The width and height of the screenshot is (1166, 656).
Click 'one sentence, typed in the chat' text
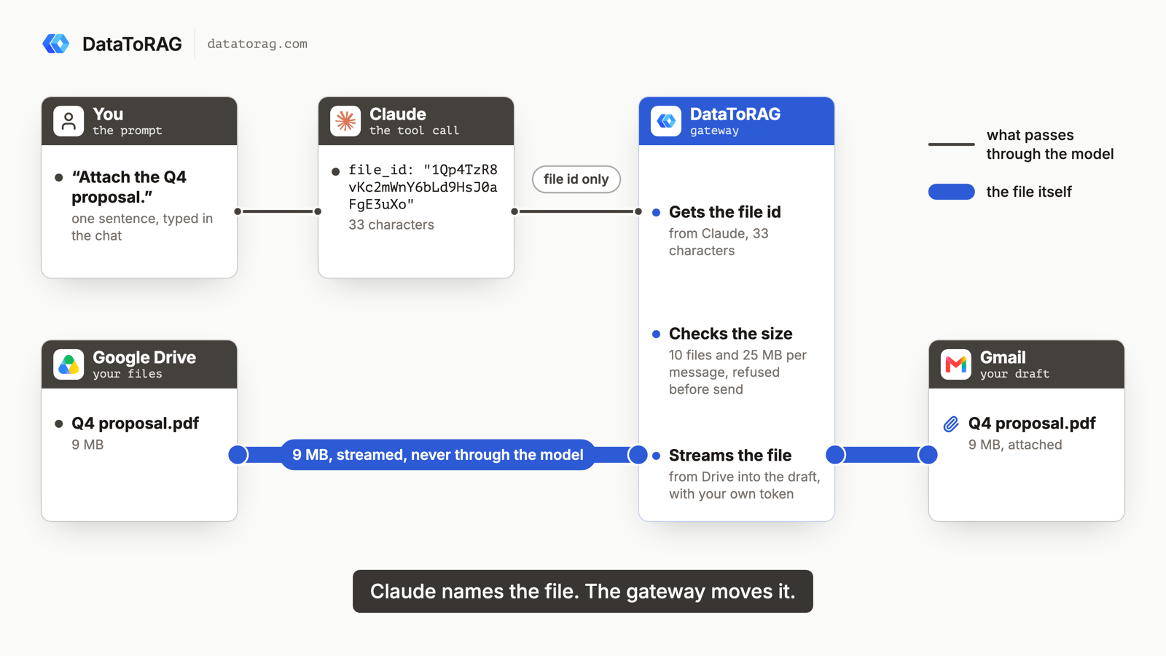(x=142, y=227)
